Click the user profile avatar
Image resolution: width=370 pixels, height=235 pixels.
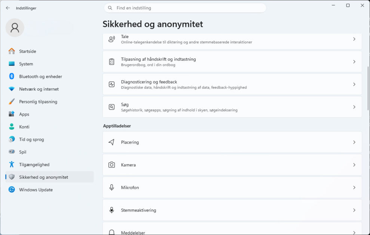click(x=15, y=28)
